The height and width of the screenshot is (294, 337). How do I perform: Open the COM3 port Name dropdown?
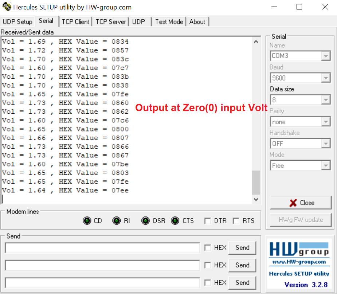click(x=326, y=56)
